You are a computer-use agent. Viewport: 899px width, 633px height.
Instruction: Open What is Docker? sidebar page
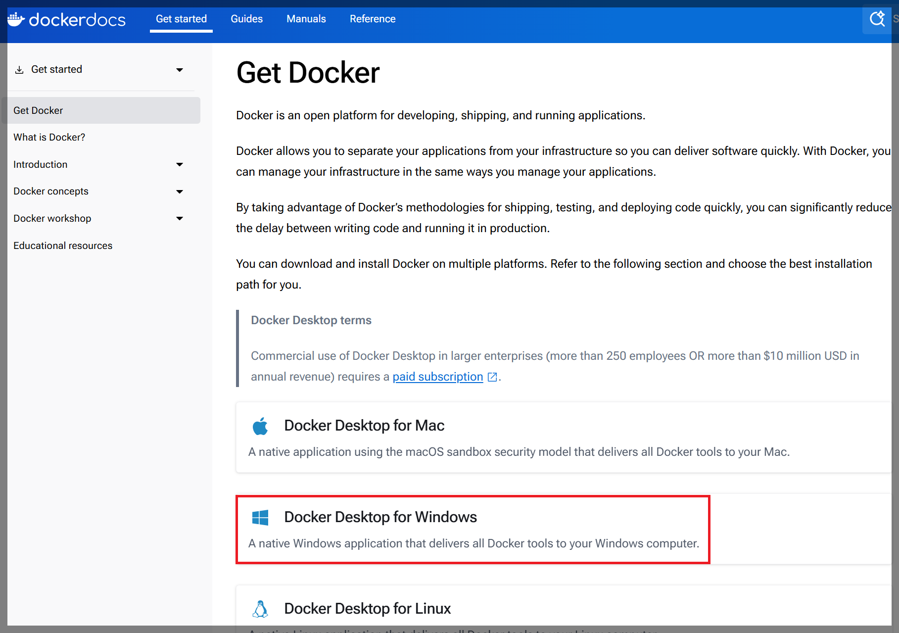[x=49, y=137]
